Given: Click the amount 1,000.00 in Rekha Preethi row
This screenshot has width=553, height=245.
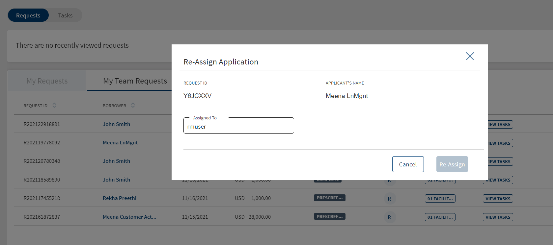Looking at the screenshot, I should click(261, 198).
